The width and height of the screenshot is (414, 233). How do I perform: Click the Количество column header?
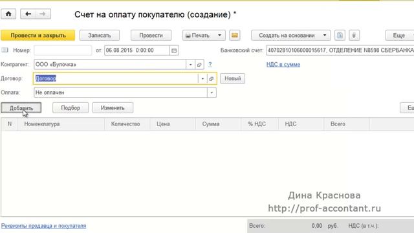tap(127, 124)
